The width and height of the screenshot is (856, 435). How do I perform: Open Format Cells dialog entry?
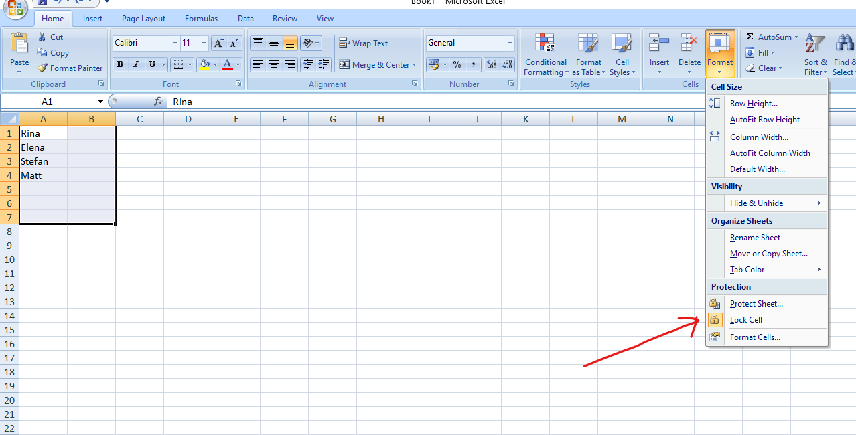(768, 337)
